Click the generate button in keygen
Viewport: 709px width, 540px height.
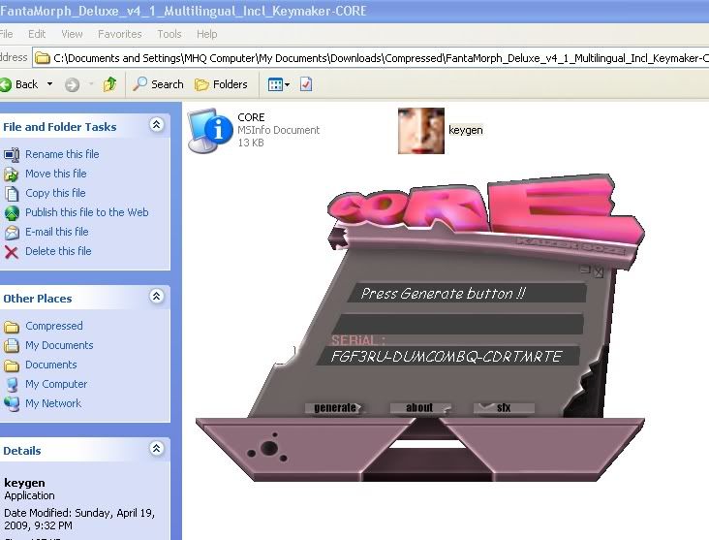pos(335,408)
